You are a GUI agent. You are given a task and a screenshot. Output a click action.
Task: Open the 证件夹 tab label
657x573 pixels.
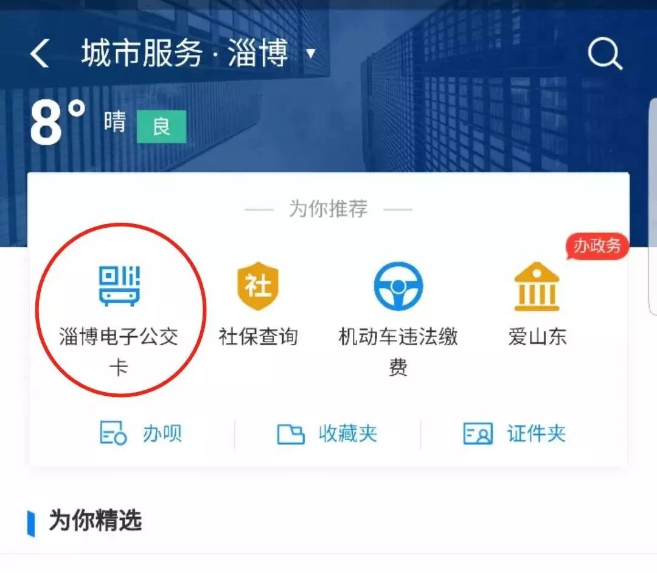click(x=537, y=434)
